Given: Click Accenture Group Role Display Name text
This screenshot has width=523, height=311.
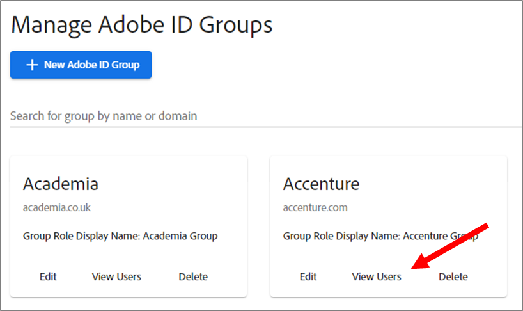Looking at the screenshot, I should point(380,236).
